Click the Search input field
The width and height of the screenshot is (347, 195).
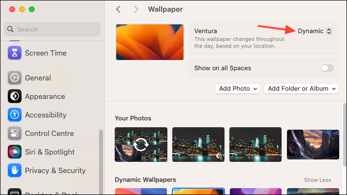point(52,29)
